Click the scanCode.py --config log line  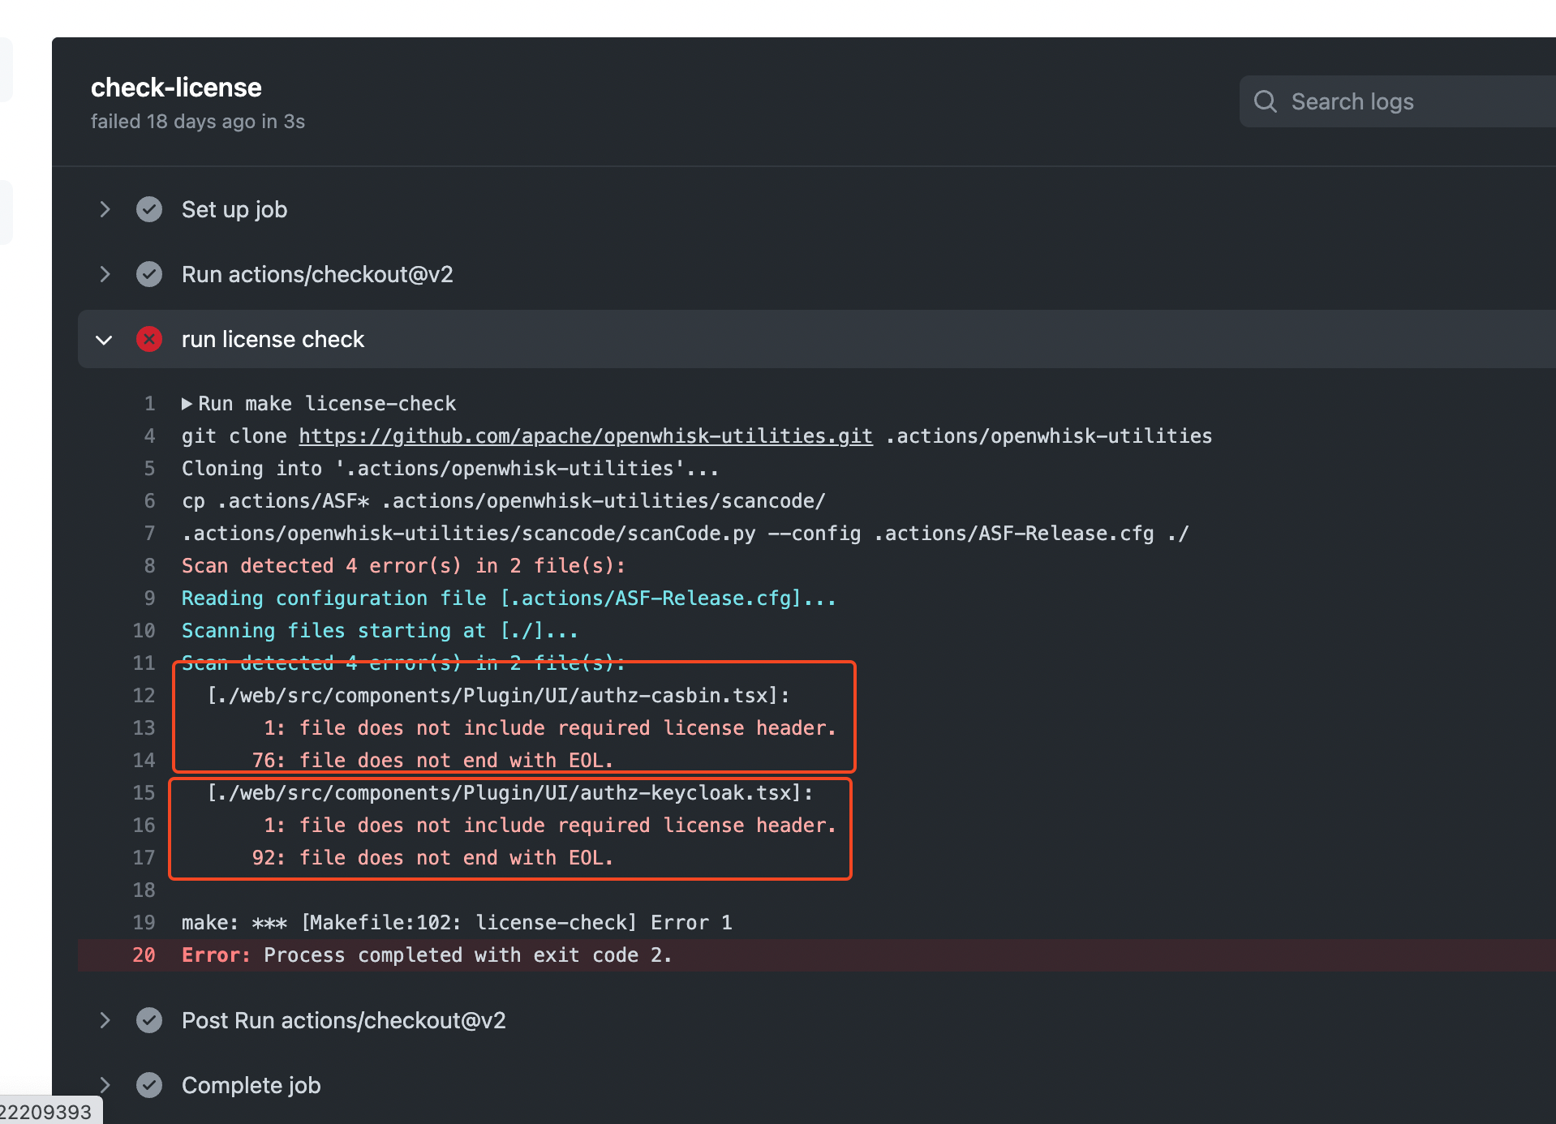click(685, 534)
